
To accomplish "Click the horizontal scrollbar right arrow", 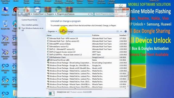I will [125, 88].
